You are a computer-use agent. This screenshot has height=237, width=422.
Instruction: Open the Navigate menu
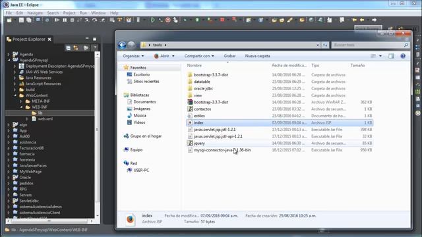tap(35, 13)
